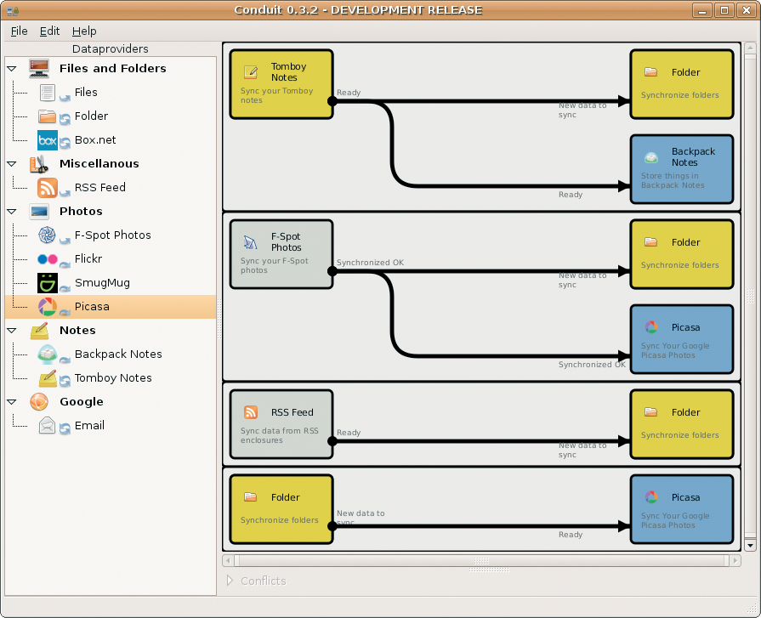Collapse the Notes category

pyautogui.click(x=12, y=331)
